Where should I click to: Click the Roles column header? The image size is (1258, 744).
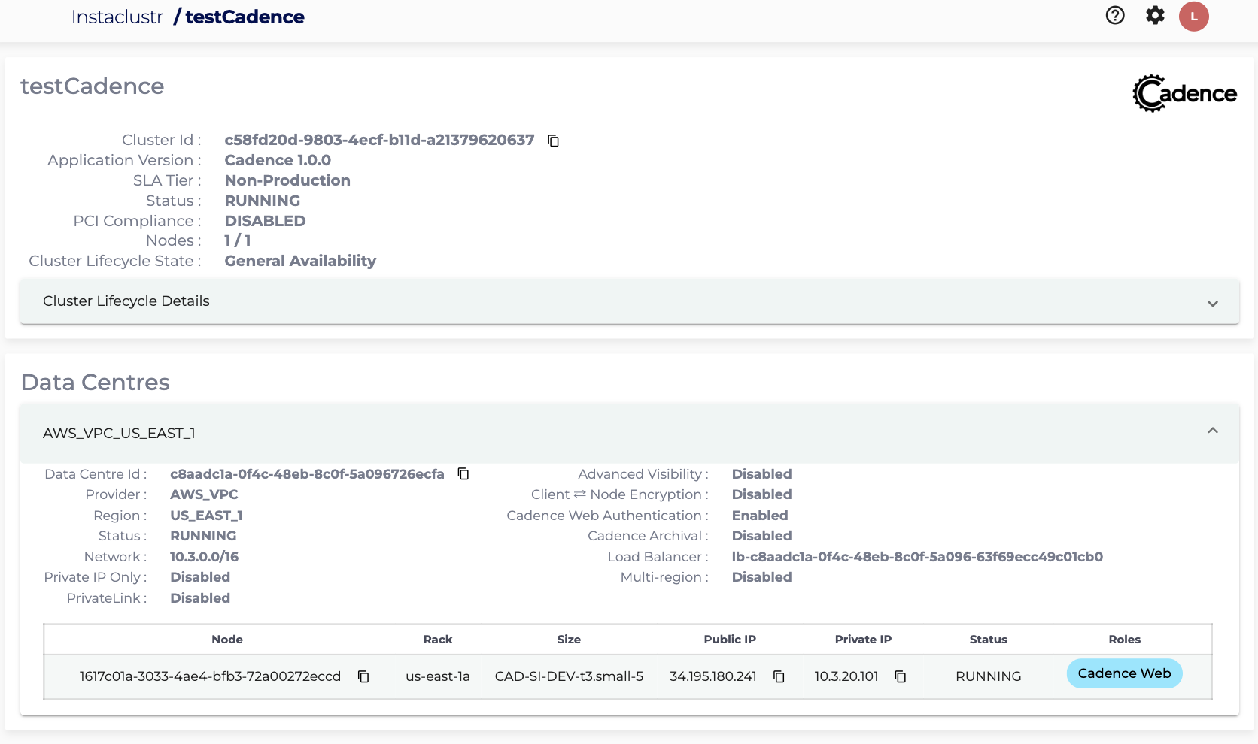click(x=1124, y=640)
